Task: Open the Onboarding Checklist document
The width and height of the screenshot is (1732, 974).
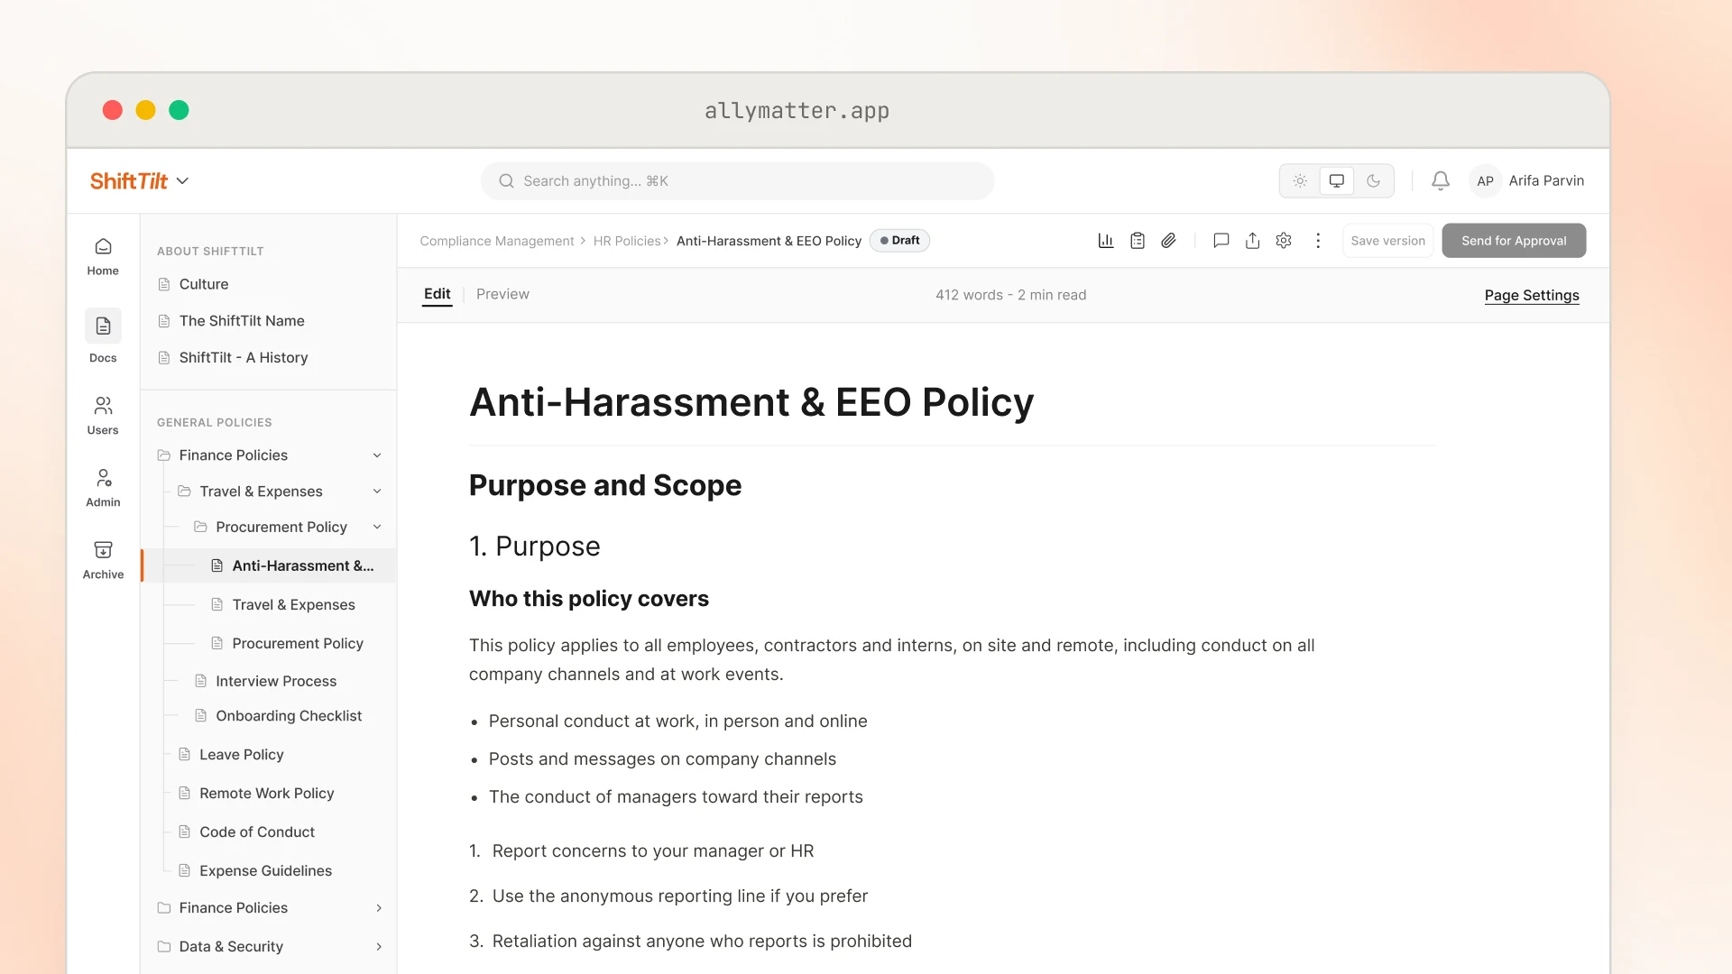Action: click(288, 716)
